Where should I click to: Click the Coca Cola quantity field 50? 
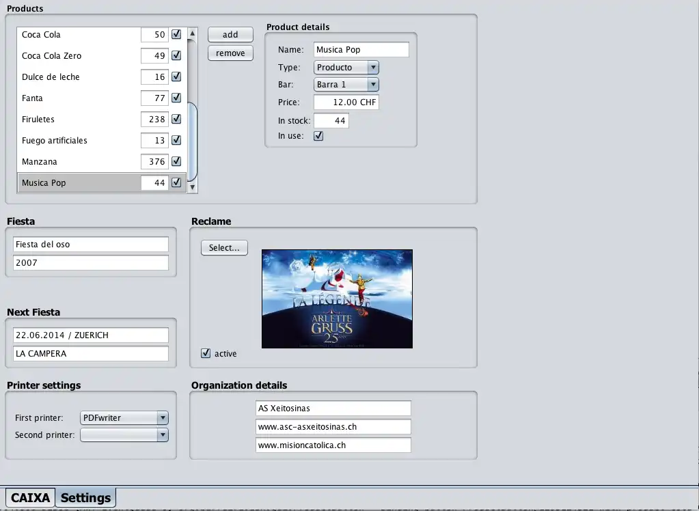154,34
